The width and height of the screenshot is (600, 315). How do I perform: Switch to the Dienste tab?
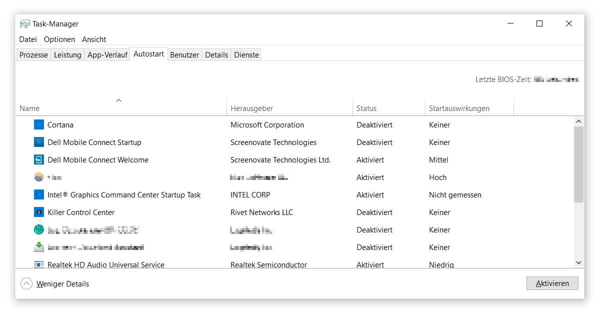point(246,55)
